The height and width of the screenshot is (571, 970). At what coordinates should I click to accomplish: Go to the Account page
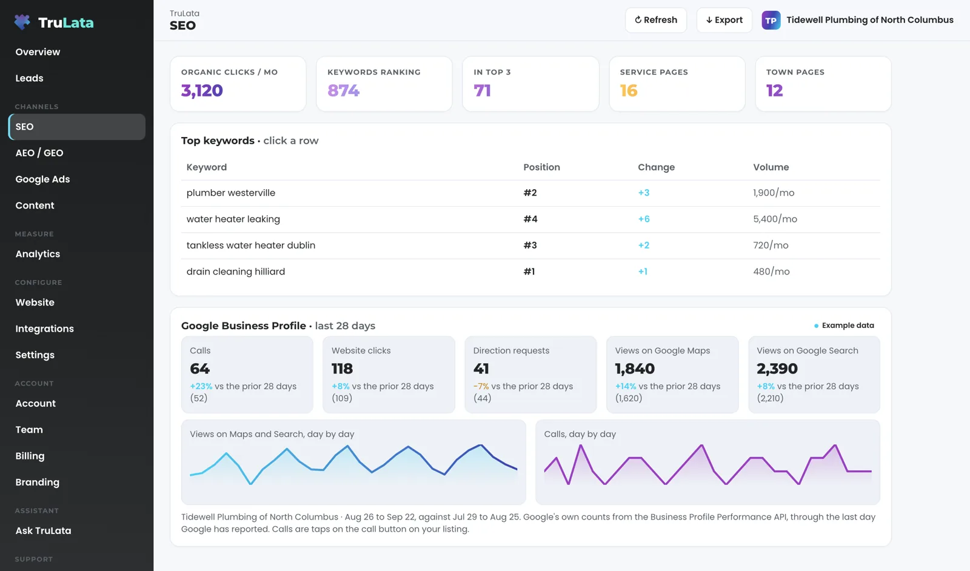point(77,404)
